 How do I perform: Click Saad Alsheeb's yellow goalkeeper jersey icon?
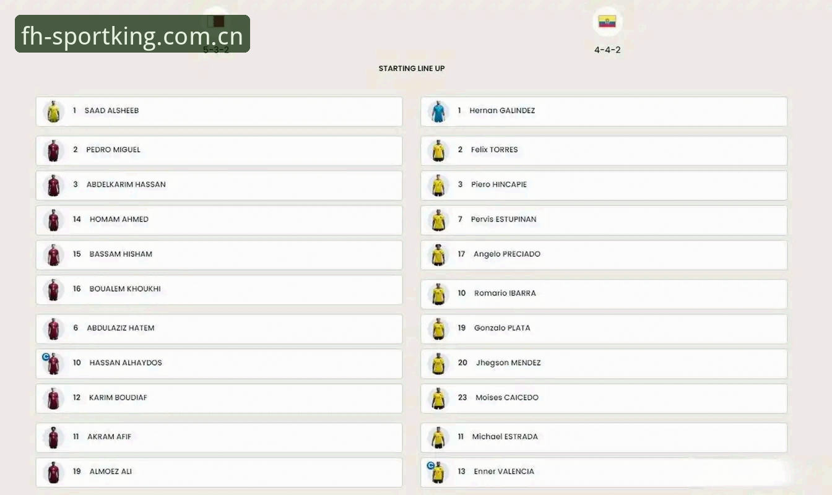[53, 111]
